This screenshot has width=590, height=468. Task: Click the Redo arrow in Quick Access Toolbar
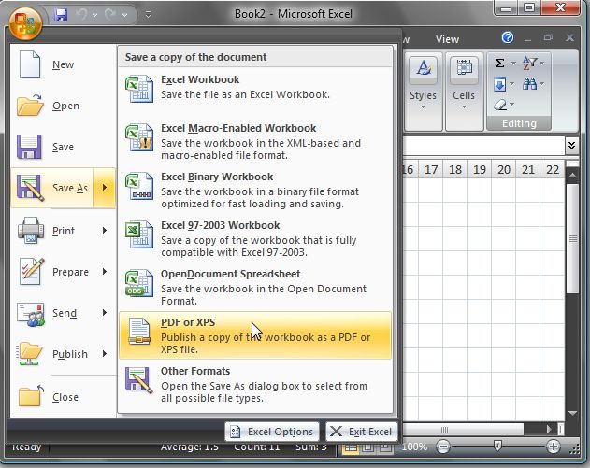(110, 14)
